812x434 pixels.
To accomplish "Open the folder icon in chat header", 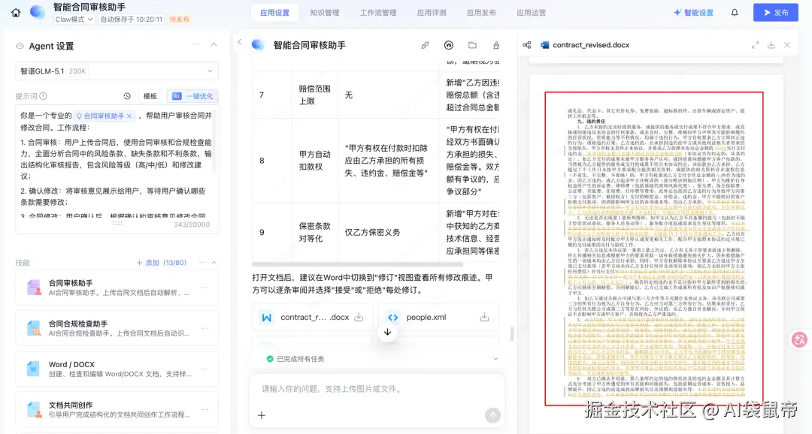I will 472,45.
